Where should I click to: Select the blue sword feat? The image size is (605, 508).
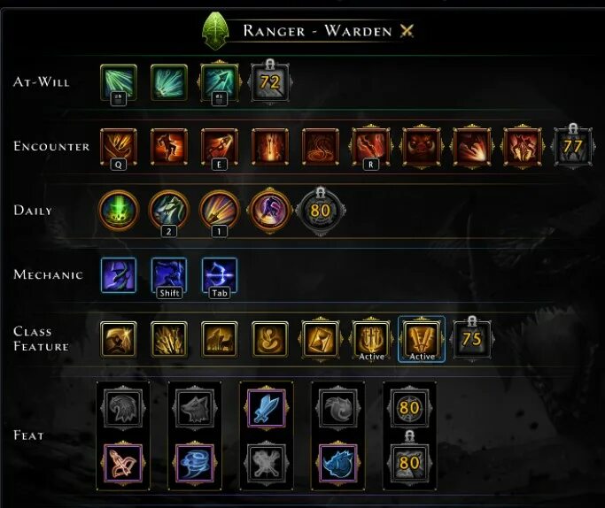click(267, 408)
